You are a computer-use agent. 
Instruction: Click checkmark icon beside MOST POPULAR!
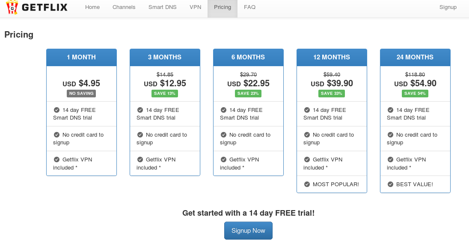pyautogui.click(x=307, y=184)
